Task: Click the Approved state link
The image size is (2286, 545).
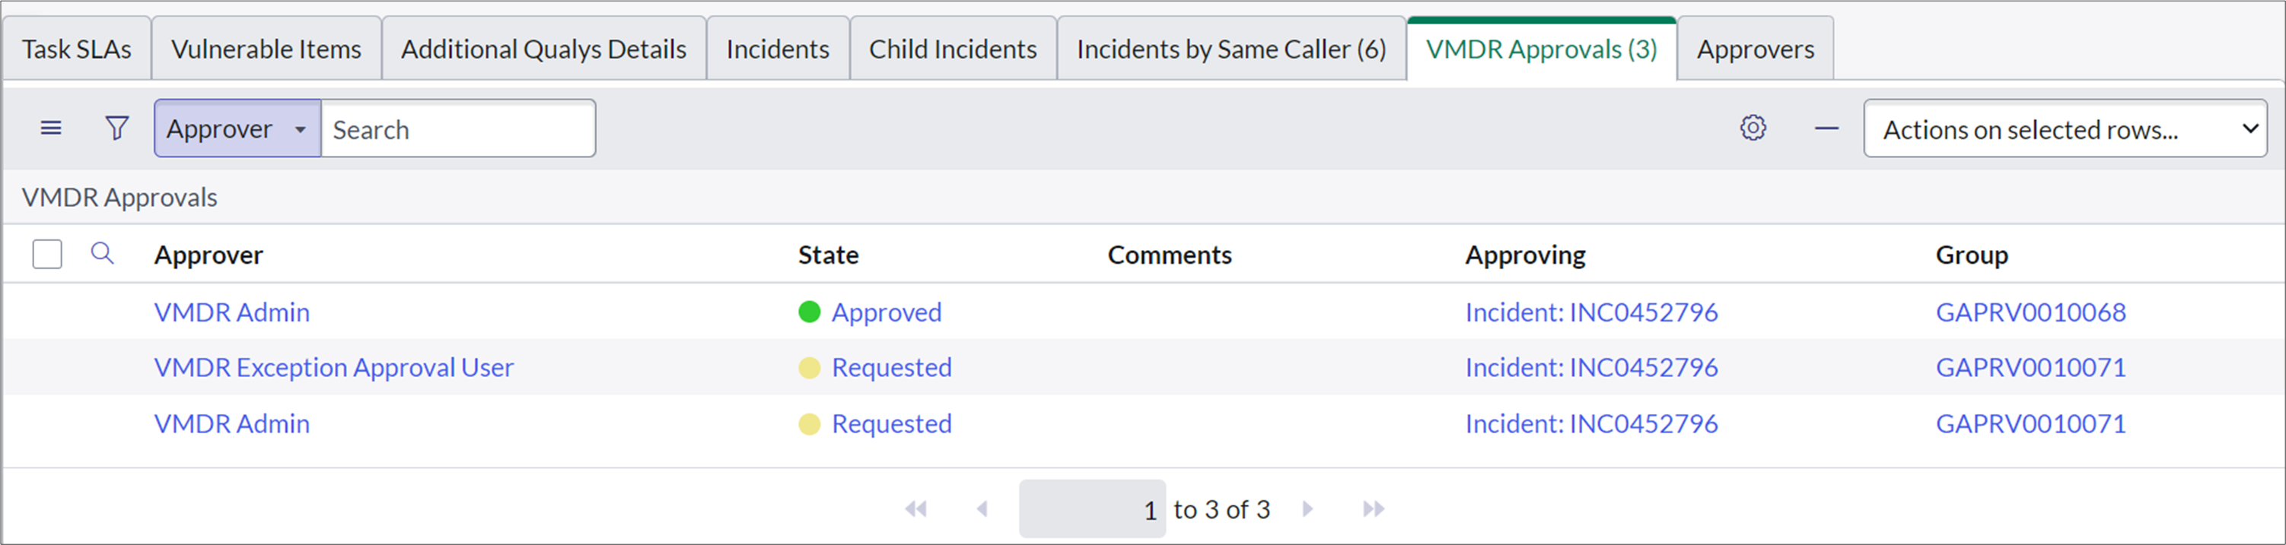Action: (x=886, y=312)
